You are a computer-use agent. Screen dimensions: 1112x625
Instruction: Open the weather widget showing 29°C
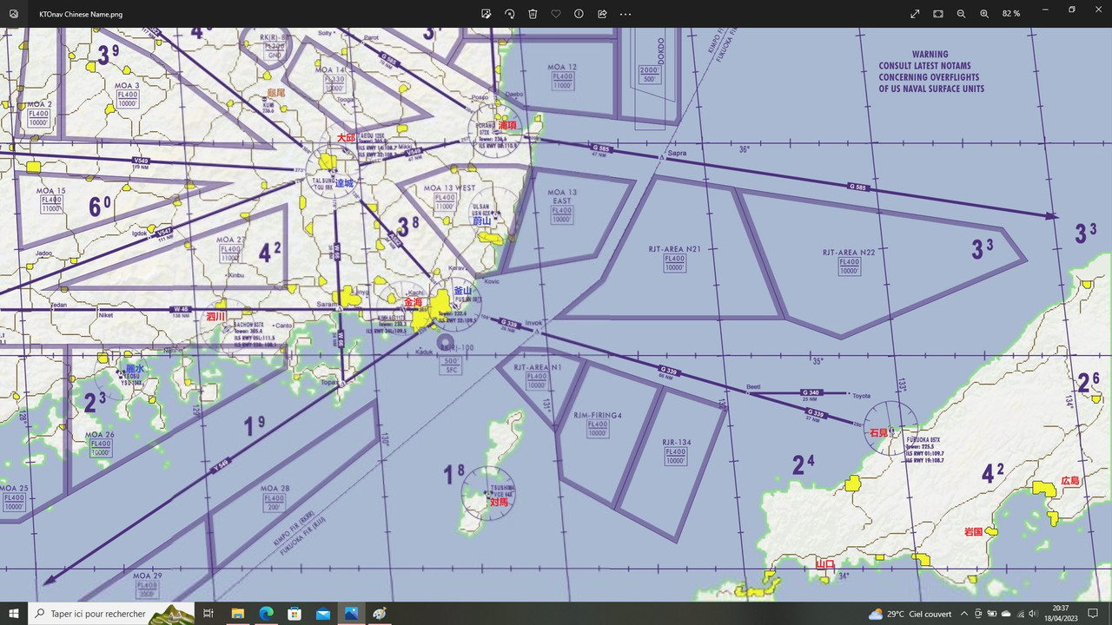(910, 614)
